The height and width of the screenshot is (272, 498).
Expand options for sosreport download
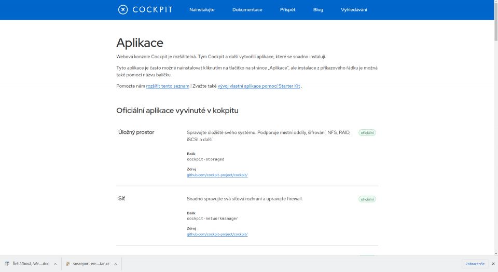pyautogui.click(x=116, y=264)
